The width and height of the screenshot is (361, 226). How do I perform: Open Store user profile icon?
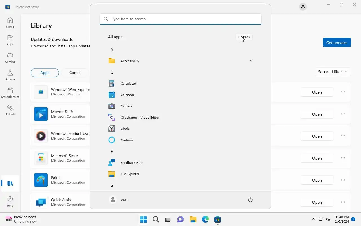(x=303, y=7)
